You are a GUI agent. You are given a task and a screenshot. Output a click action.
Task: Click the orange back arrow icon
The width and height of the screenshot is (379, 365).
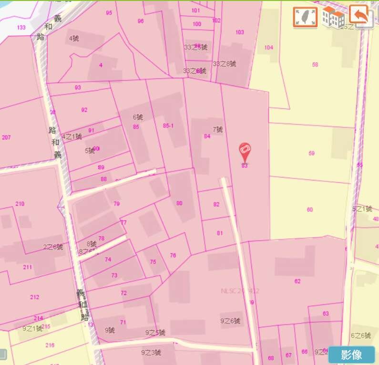(361, 16)
